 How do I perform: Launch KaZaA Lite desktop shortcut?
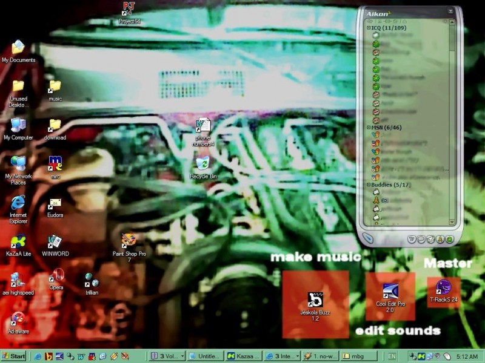tap(18, 246)
